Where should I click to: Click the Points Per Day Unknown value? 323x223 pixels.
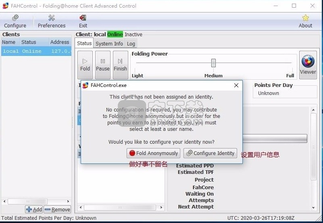[269, 93]
